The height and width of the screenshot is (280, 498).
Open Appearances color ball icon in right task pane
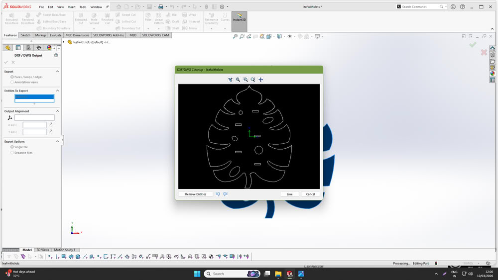(x=493, y=74)
